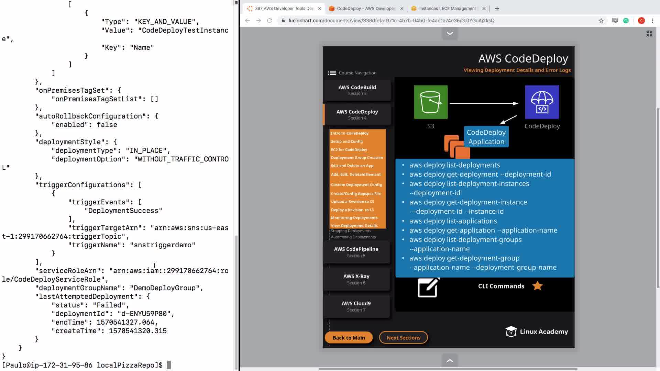660x371 pixels.
Task: Click the browser address bar URL
Action: (391, 21)
